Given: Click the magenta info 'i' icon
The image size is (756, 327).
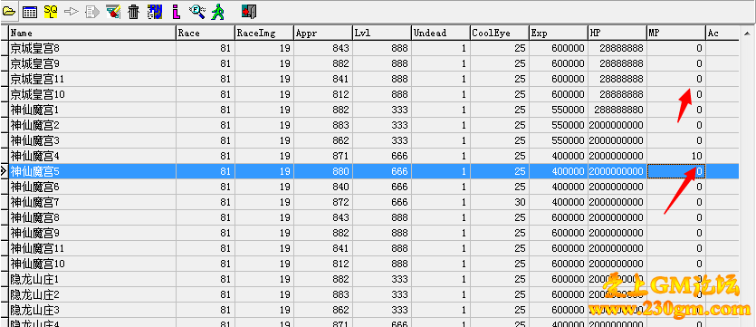Looking at the screenshot, I should tap(177, 12).
